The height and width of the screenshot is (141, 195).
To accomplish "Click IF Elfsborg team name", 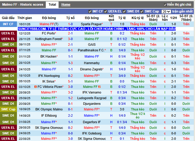I will coord(49,115).
